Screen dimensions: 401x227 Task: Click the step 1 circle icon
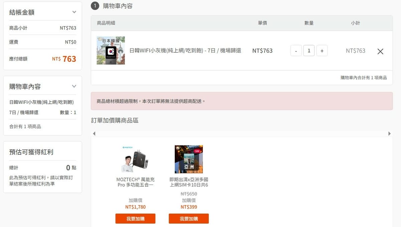tap(95, 6)
